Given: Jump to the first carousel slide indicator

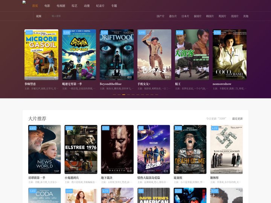Looking at the screenshot, I should pyautogui.click(x=114, y=95).
